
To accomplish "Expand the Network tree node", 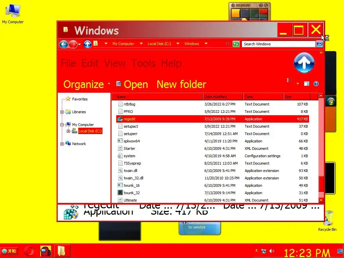I will coord(62,144).
